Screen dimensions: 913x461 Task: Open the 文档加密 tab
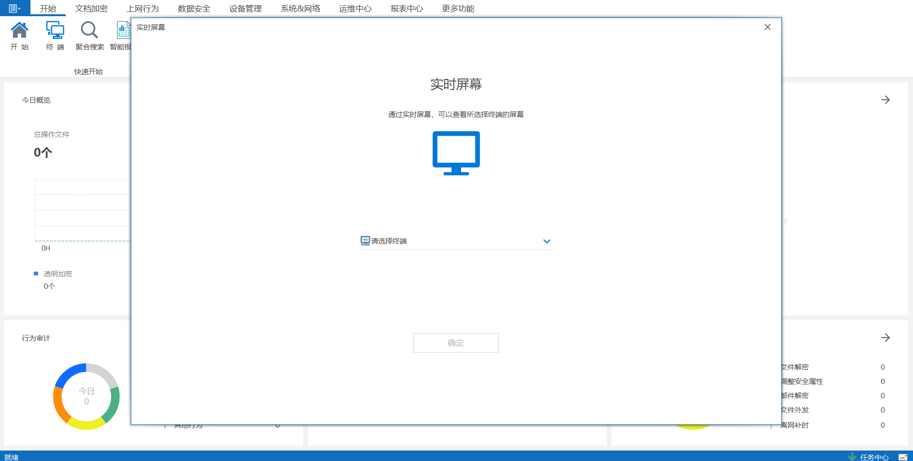pos(91,9)
